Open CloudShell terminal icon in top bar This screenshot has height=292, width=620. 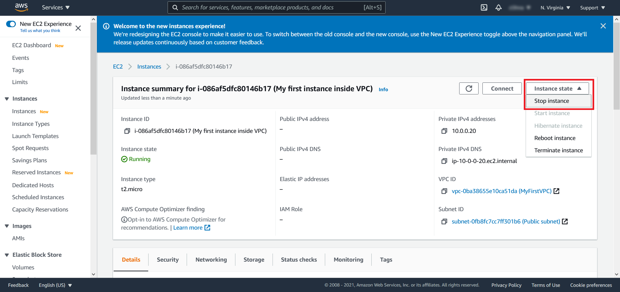484,7
